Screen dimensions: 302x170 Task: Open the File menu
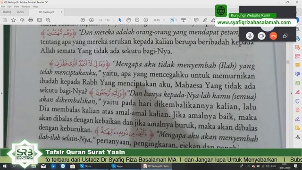pyautogui.click(x=3, y=7)
